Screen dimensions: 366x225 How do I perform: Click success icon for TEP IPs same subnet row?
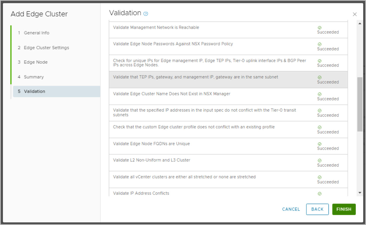click(x=320, y=78)
